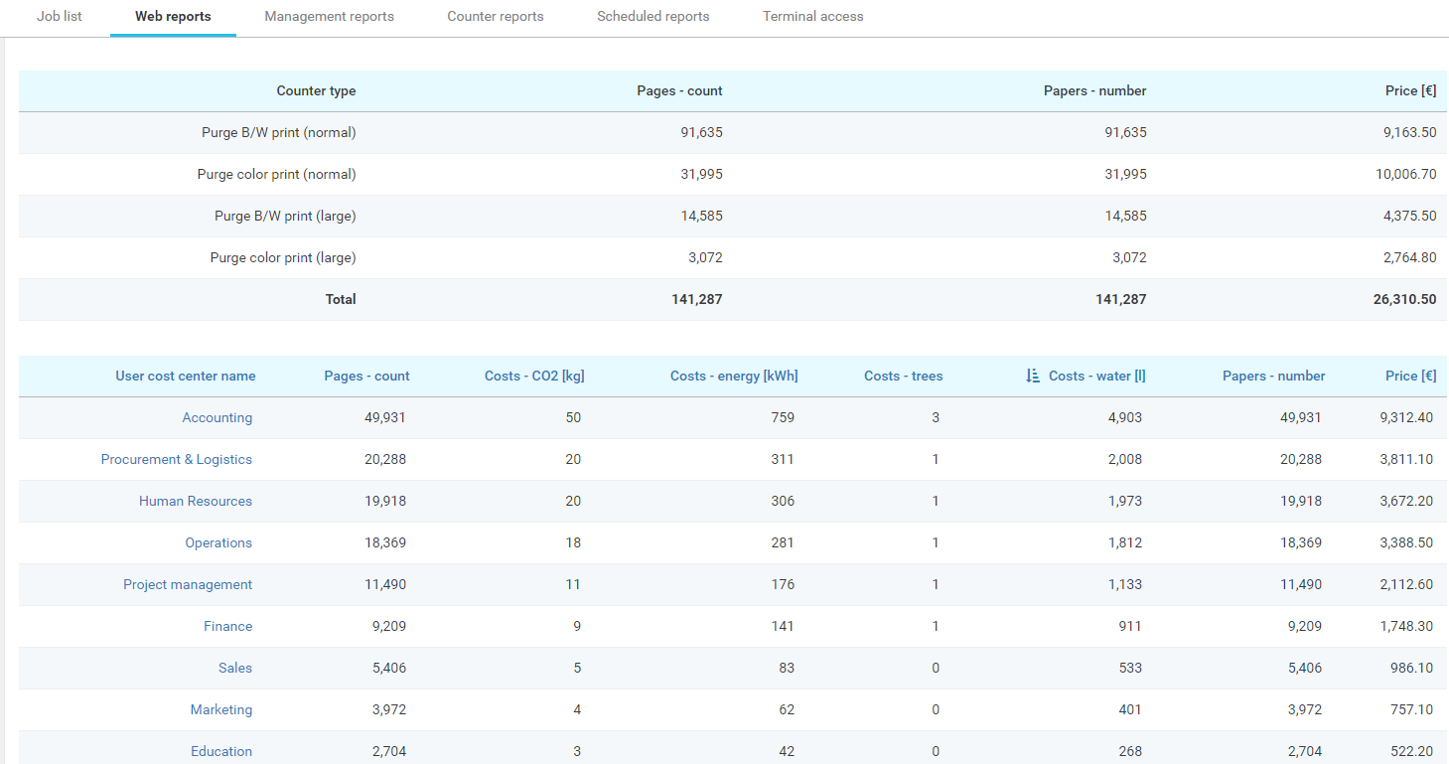The width and height of the screenshot is (1449, 764).
Task: Open the Accounting cost center link
Action: click(x=217, y=418)
